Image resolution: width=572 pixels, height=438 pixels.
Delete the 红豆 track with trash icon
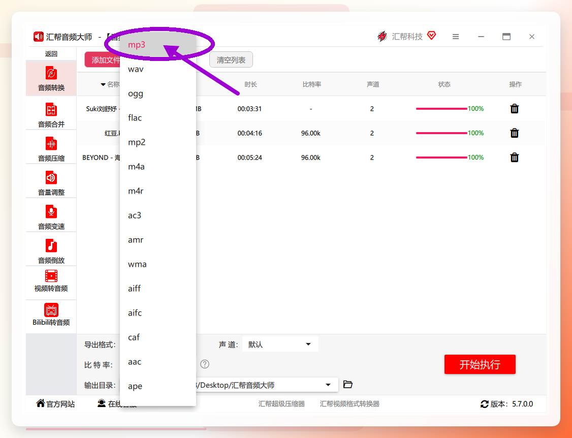515,133
